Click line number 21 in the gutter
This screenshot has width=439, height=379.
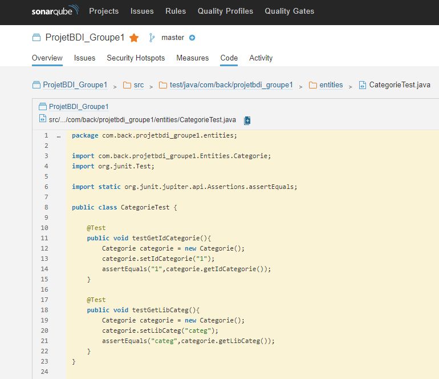tap(44, 341)
